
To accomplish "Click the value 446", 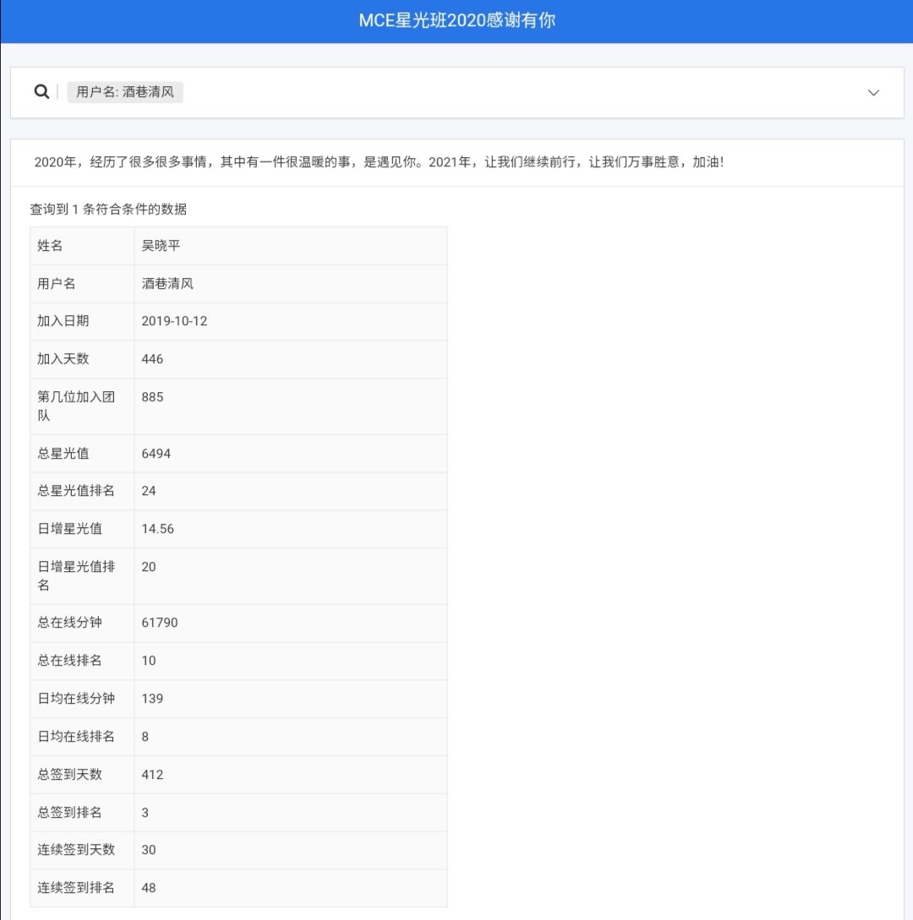I will pos(152,359).
